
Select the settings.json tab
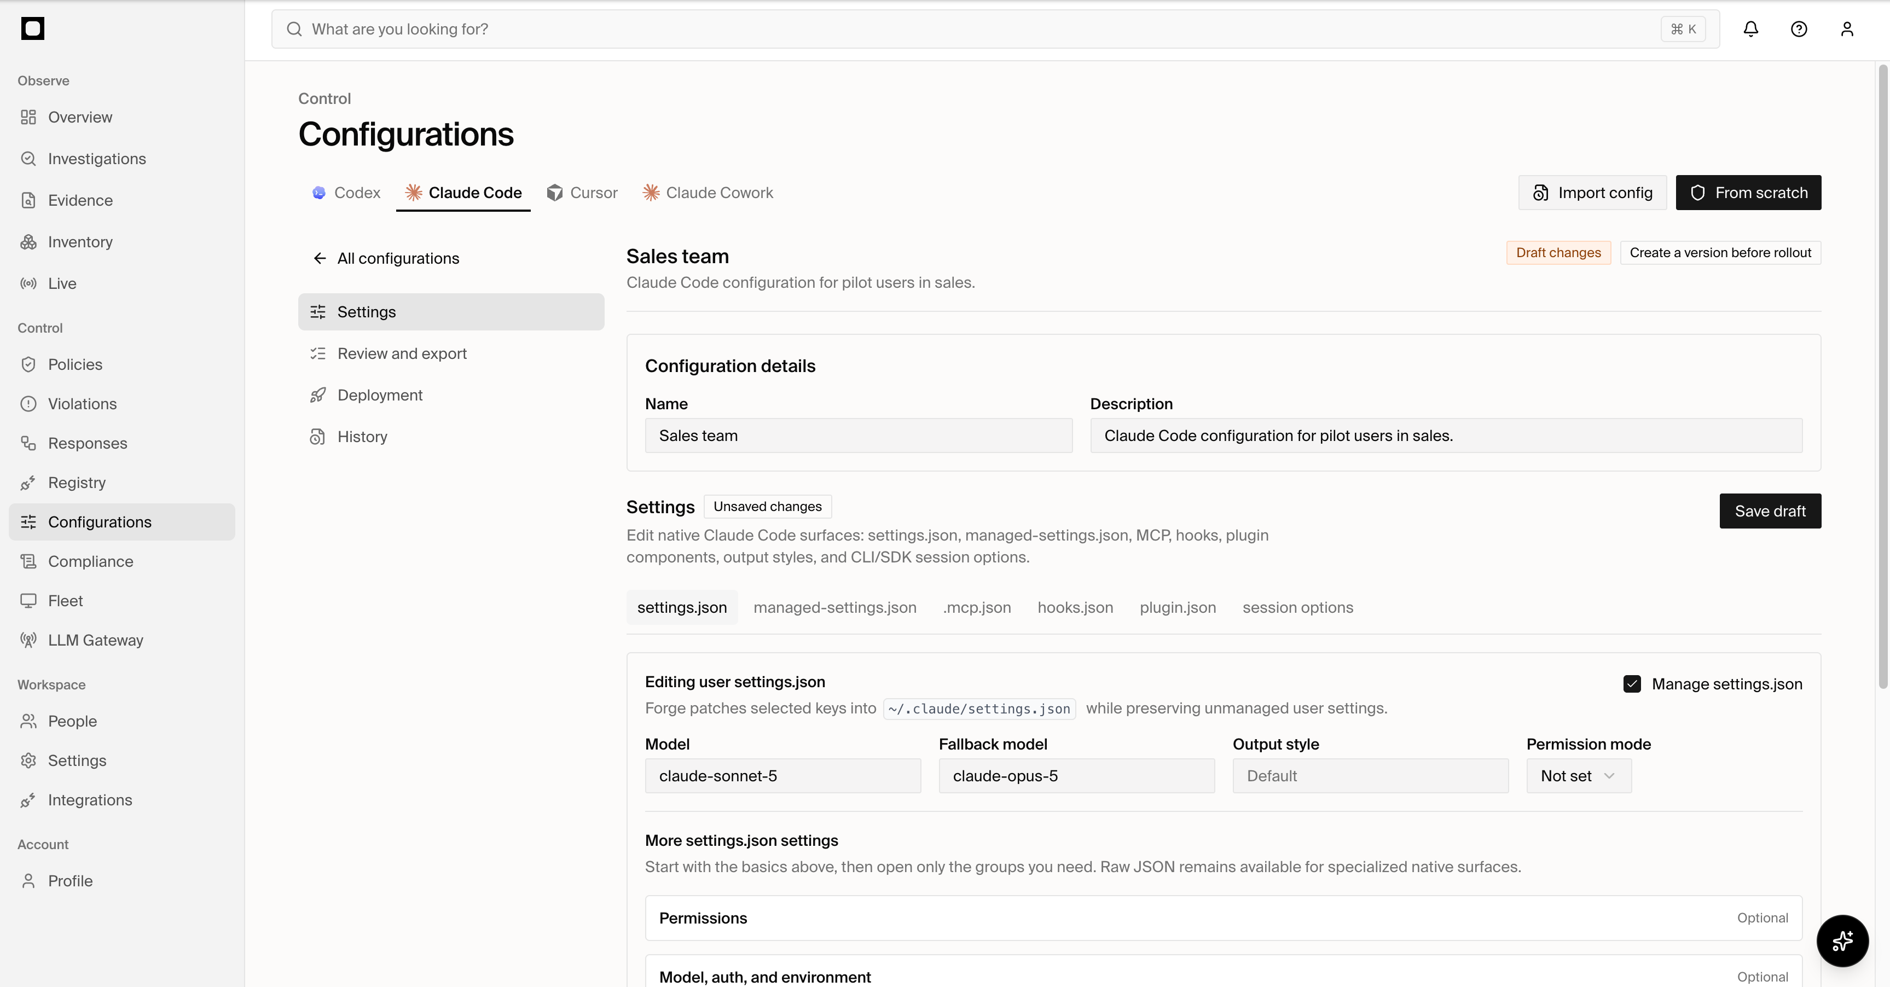pyautogui.click(x=682, y=608)
